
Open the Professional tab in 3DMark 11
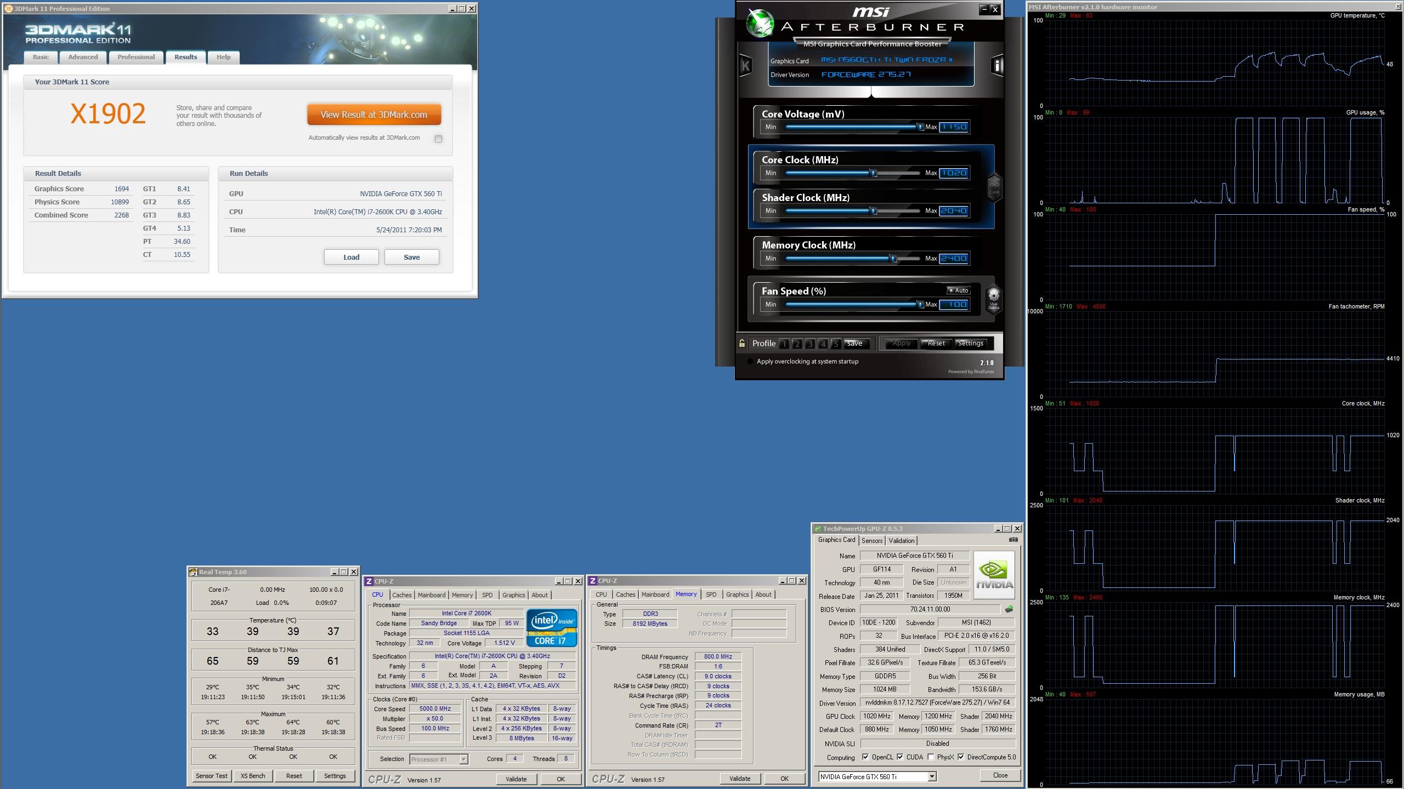click(x=136, y=57)
